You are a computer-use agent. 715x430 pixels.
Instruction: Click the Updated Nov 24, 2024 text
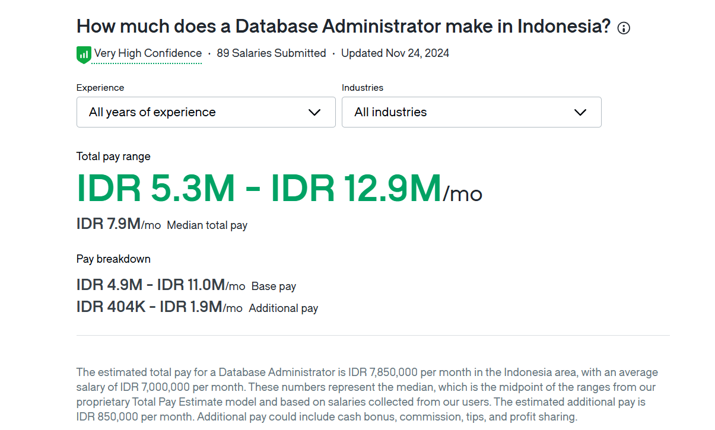click(x=395, y=53)
